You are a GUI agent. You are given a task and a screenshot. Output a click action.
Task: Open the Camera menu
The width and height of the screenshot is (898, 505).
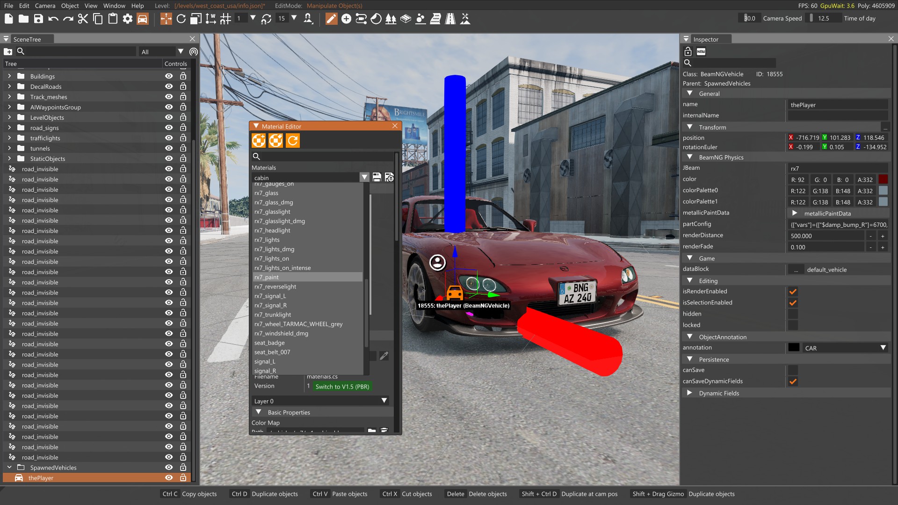pos(45,6)
